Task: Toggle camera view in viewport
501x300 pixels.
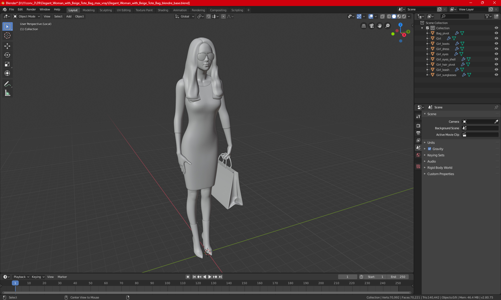Action: (x=372, y=26)
